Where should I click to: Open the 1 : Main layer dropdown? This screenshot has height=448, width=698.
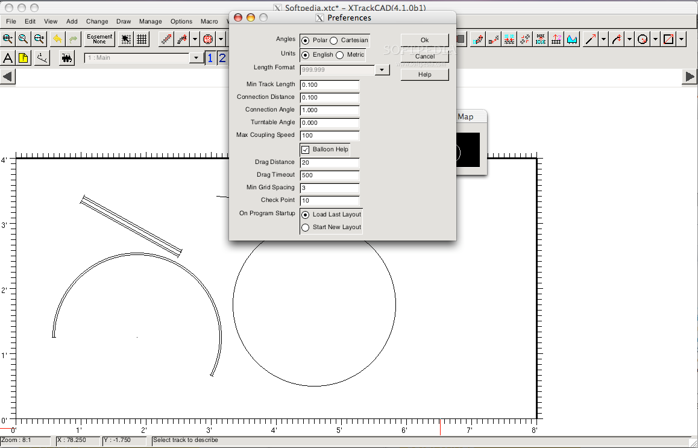(196, 58)
